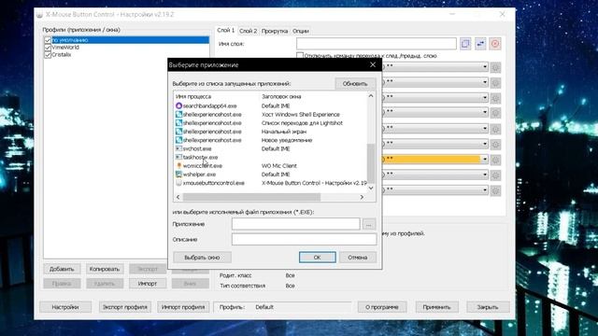Click the icon of shellexperiencehost.exe row for Lightshot
The image size is (598, 336).
pos(178,123)
